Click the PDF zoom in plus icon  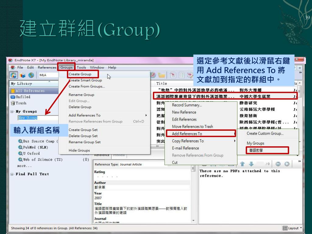[287, 164]
